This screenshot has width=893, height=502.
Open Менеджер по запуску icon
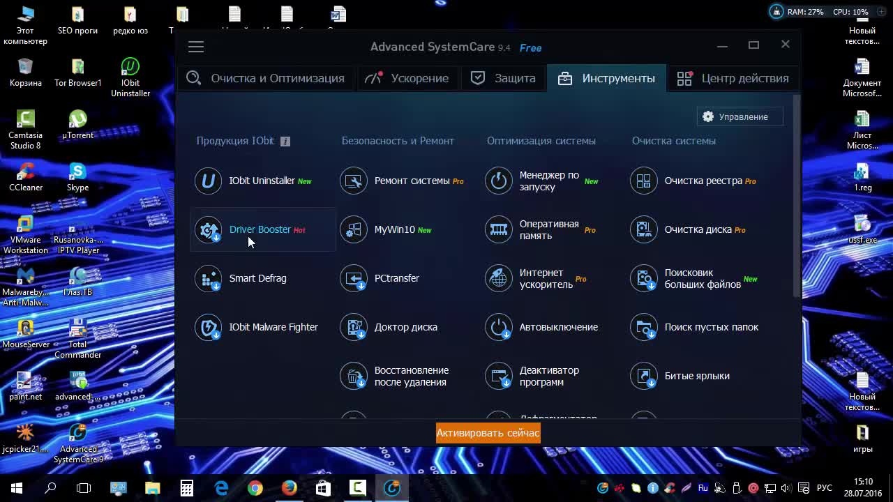coord(498,181)
